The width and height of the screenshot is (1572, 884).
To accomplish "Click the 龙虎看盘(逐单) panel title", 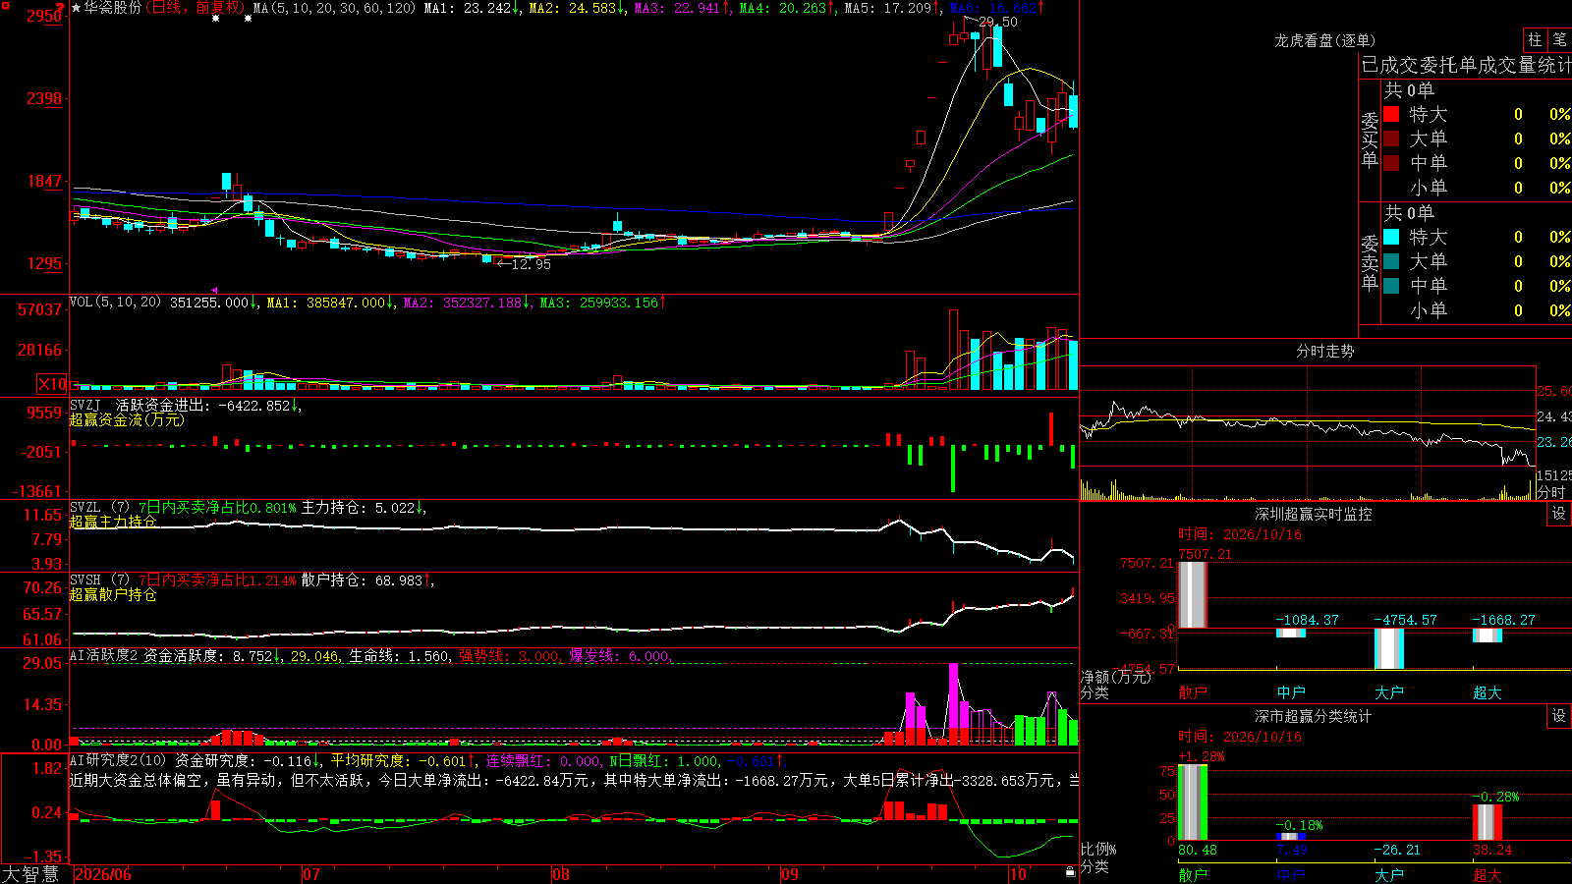I will point(1324,40).
